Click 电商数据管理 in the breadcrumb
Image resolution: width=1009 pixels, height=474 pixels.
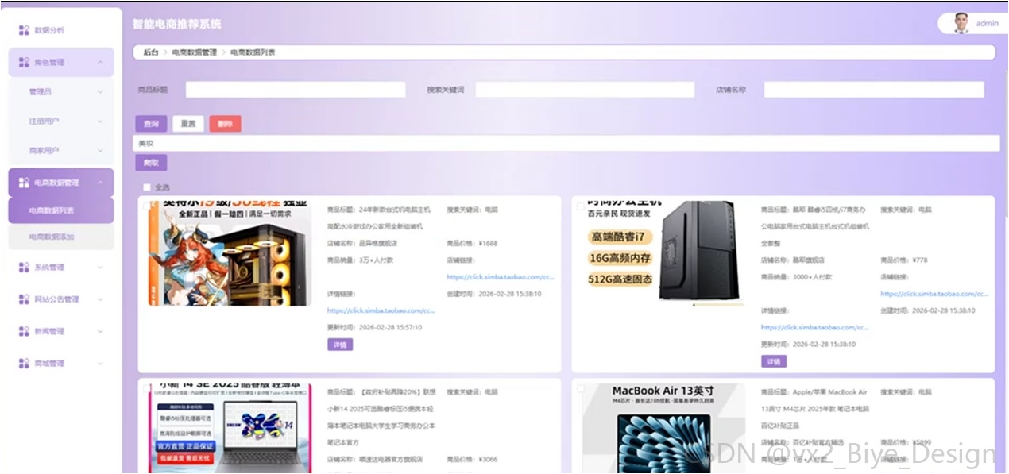tap(194, 52)
